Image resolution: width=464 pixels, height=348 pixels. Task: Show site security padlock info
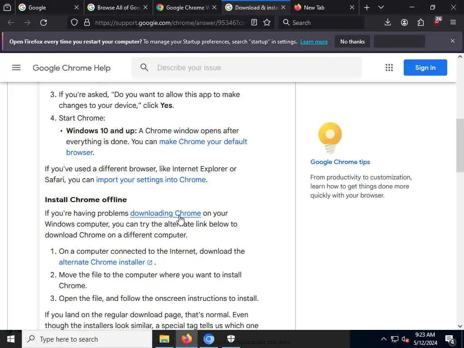87,23
